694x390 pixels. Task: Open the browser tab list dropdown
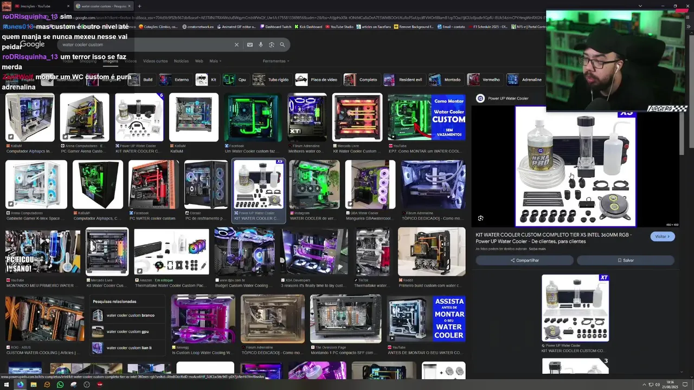click(640, 6)
